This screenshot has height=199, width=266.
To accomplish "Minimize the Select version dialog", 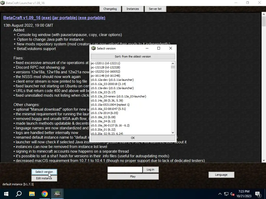I will click(x=147, y=48).
